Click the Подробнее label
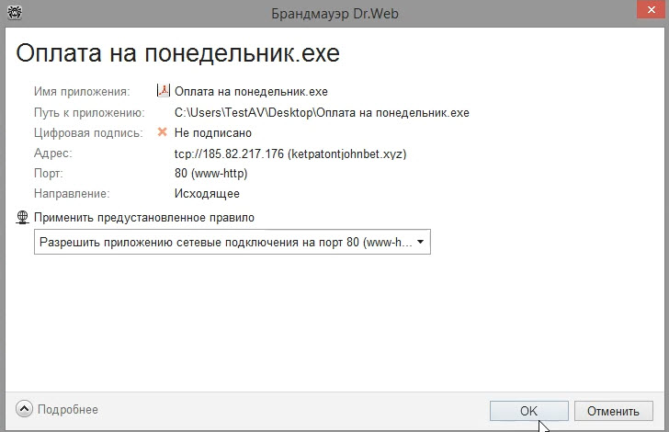Image resolution: width=669 pixels, height=432 pixels. [x=68, y=409]
